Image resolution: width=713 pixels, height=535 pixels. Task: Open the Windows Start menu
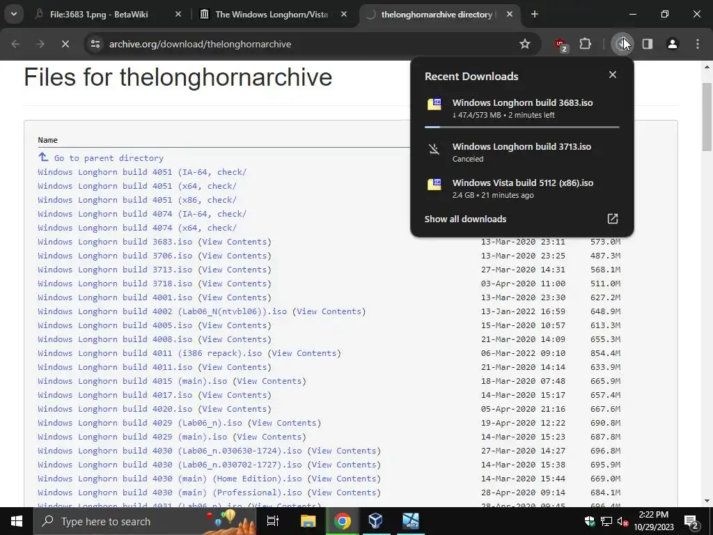pos(17,521)
